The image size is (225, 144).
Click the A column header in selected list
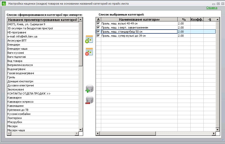pos(98,19)
